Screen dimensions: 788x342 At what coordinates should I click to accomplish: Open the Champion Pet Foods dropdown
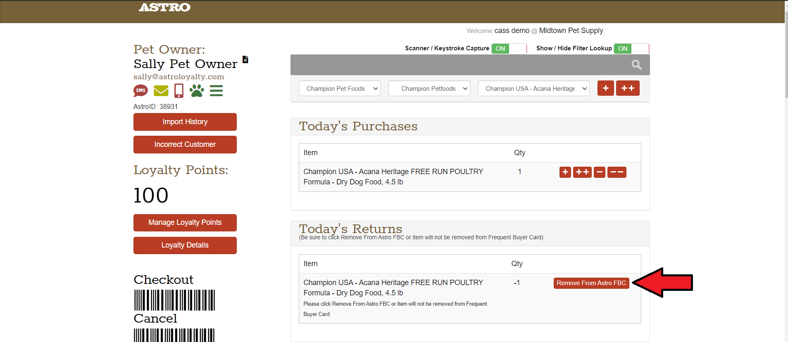[x=340, y=88]
